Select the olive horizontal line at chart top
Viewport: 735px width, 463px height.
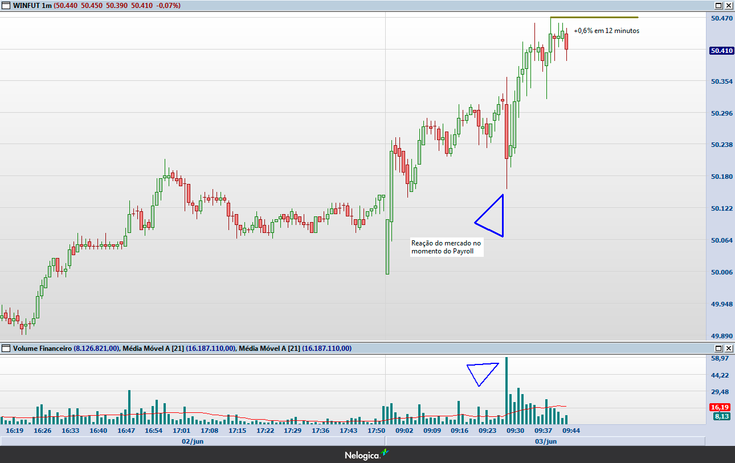click(594, 17)
